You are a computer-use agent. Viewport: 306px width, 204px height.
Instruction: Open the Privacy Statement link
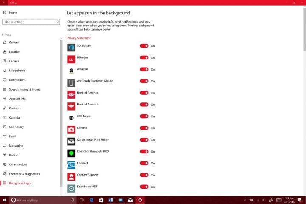tap(79, 38)
